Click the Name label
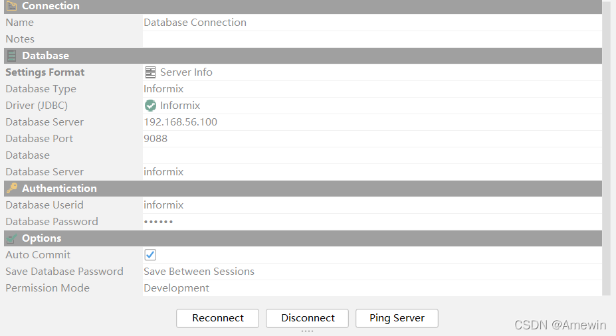Image resolution: width=616 pixels, height=336 pixels. [20, 23]
